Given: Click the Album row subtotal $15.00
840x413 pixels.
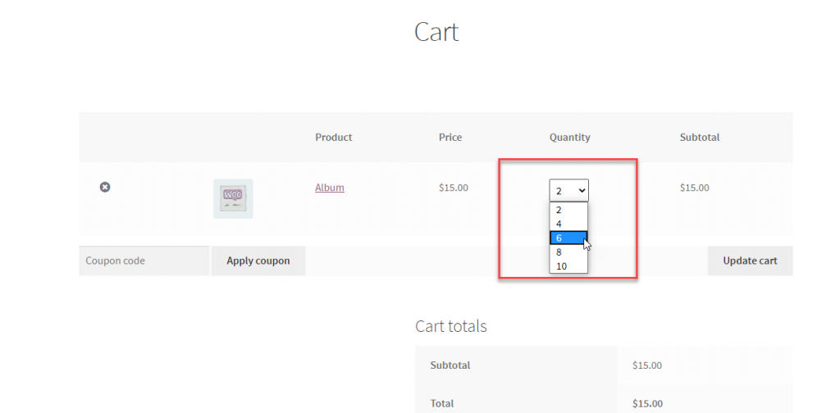Looking at the screenshot, I should pos(694,188).
